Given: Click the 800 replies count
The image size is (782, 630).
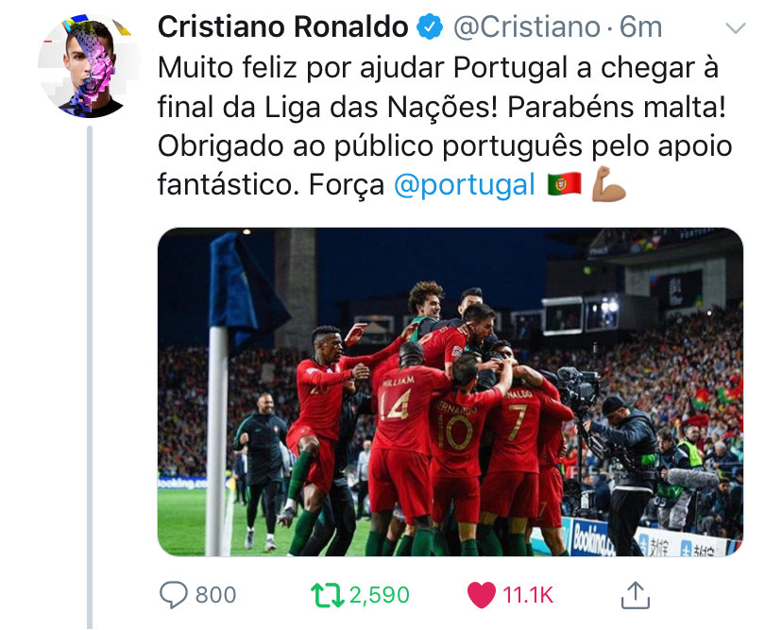Looking at the screenshot, I should [x=215, y=595].
